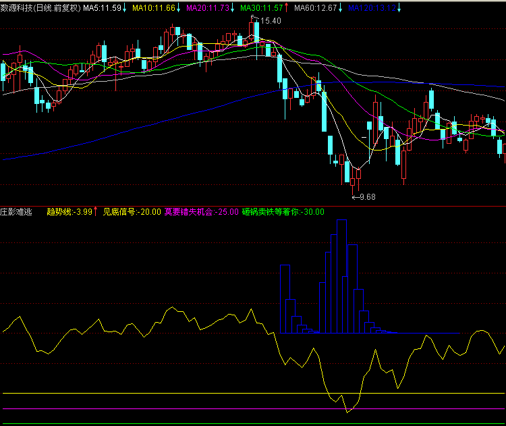The height and width of the screenshot is (426, 506).
Task: Click the MA20:11.73 magenta legend label
Action: tap(208, 8)
